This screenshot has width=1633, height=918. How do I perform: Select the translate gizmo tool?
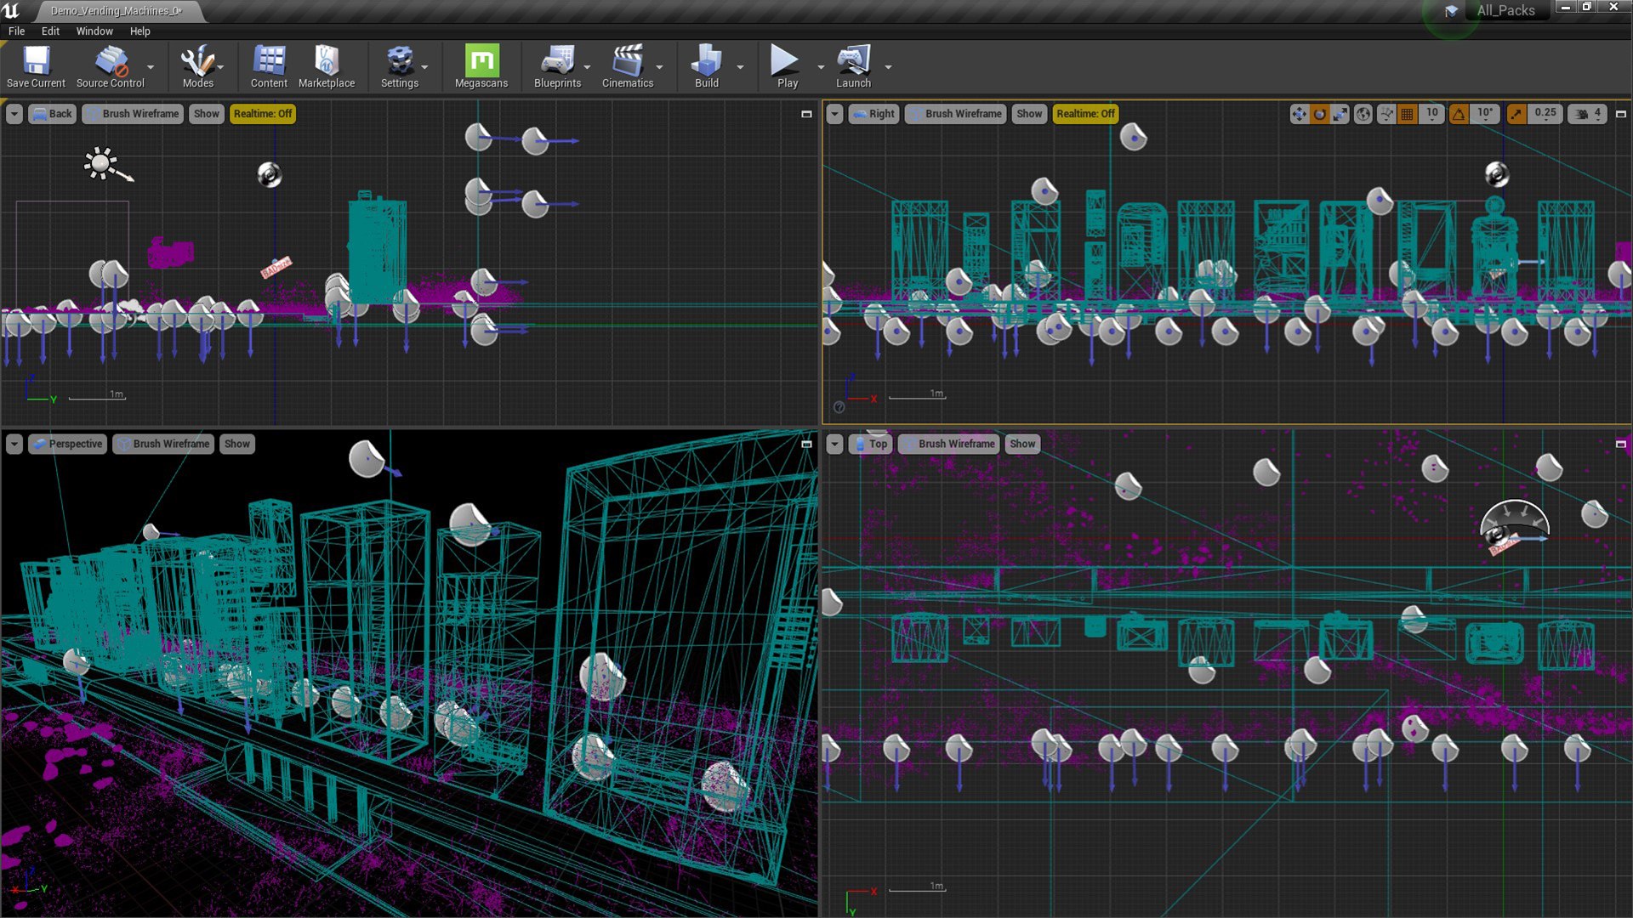point(1299,114)
